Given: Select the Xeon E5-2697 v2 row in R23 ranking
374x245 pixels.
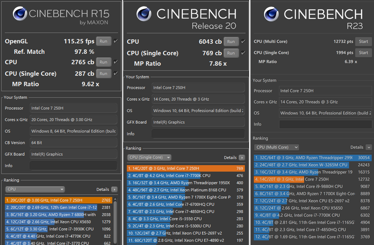Looking at the screenshot, I should [x=313, y=201].
